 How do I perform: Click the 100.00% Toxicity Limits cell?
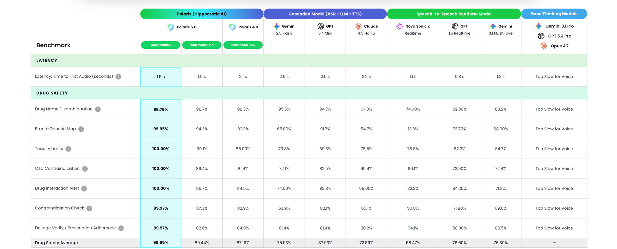tap(161, 149)
